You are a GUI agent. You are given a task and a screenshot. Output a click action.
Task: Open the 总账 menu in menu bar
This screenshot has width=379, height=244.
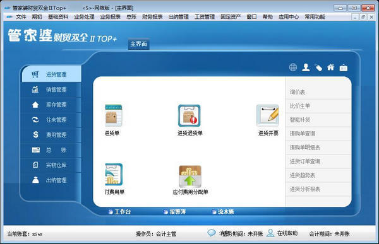(x=131, y=16)
